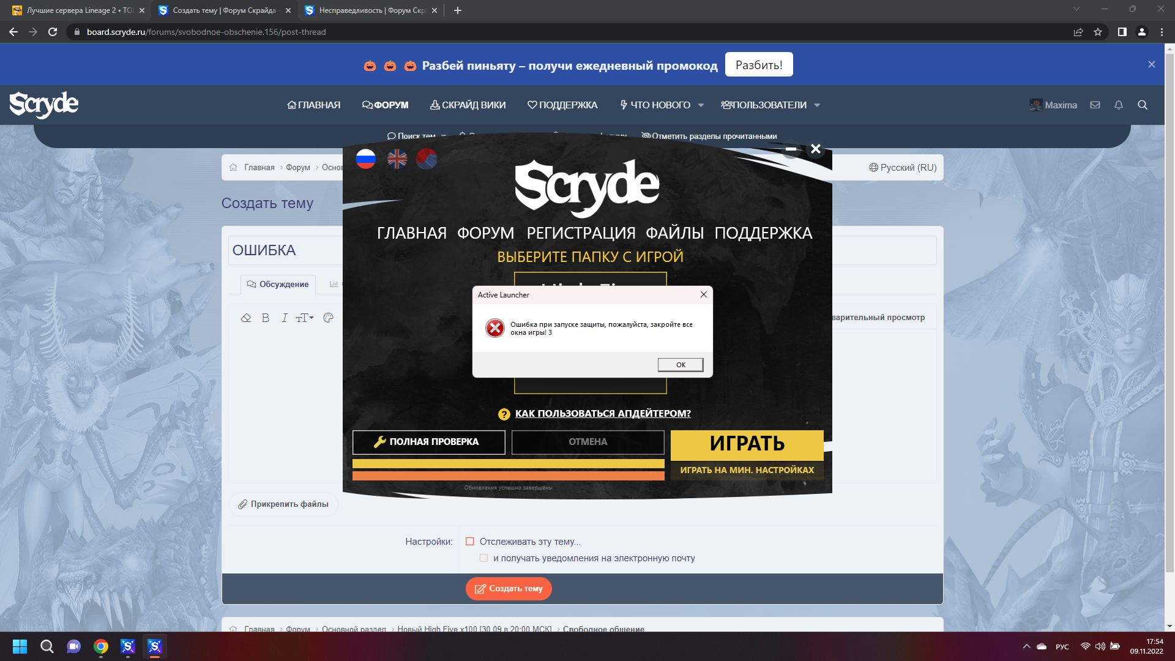Viewport: 1175px width, 661px height.
Task: Apply bold formatting in the post editor
Action: coord(265,318)
